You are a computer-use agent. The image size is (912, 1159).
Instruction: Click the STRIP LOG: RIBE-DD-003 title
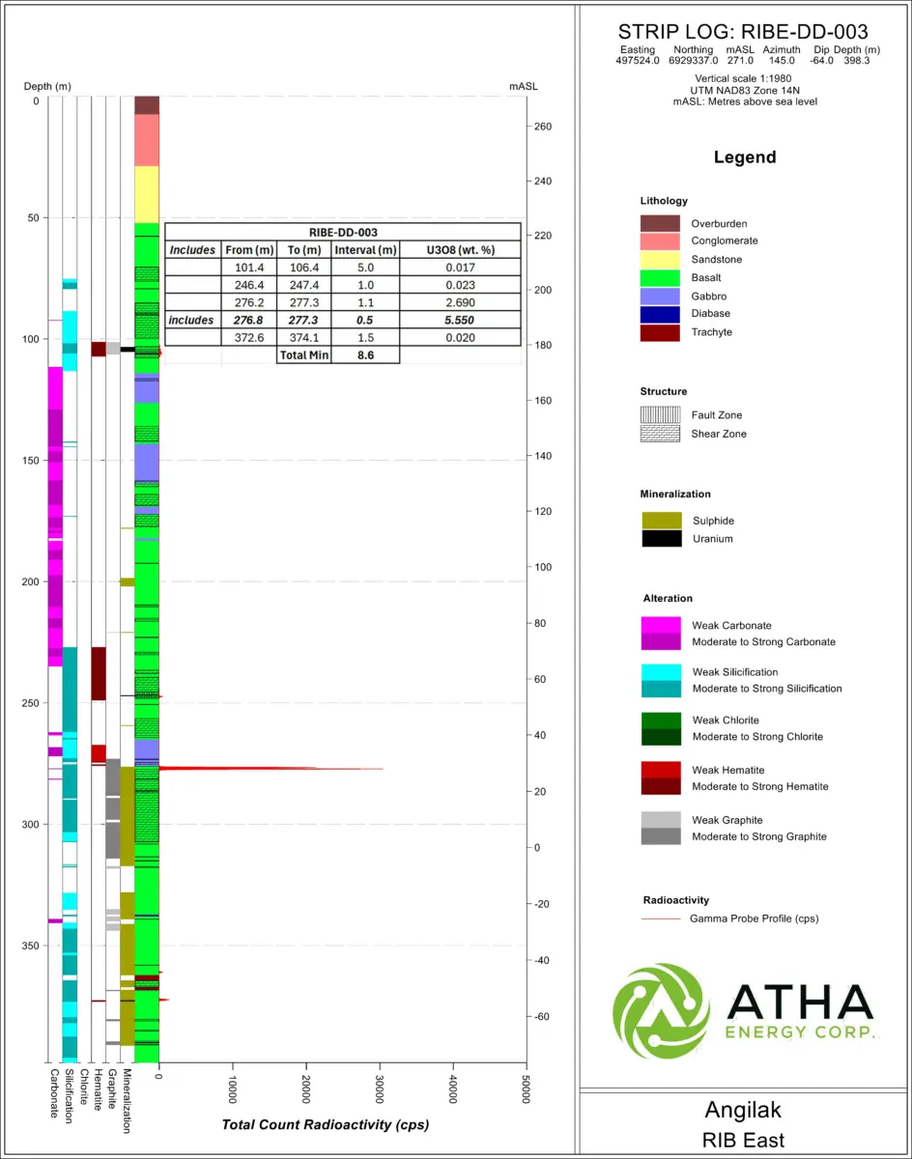click(743, 32)
